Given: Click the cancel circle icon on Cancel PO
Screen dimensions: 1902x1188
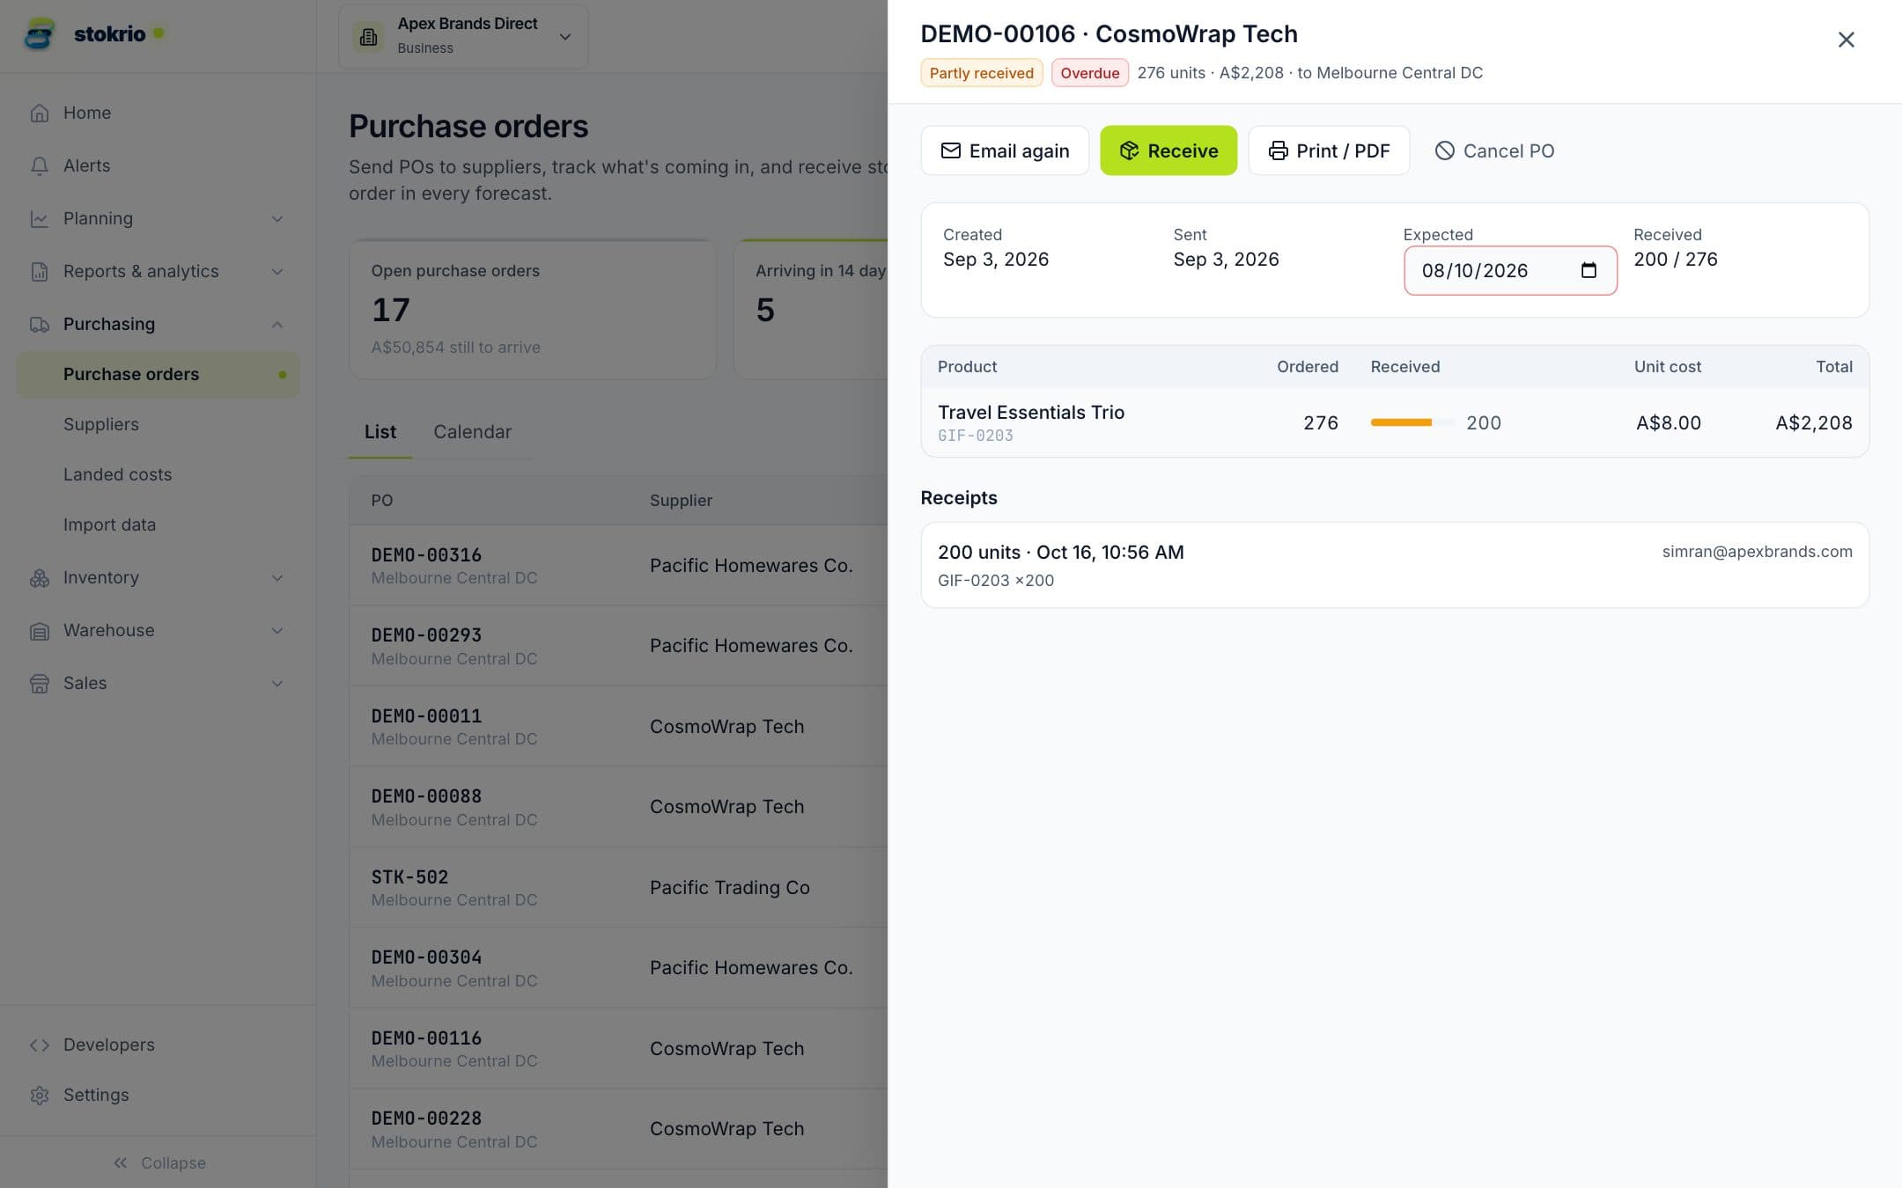Looking at the screenshot, I should pos(1444,150).
